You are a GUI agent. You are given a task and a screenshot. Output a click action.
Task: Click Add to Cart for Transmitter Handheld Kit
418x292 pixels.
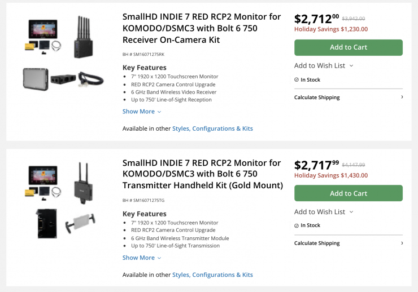point(348,193)
